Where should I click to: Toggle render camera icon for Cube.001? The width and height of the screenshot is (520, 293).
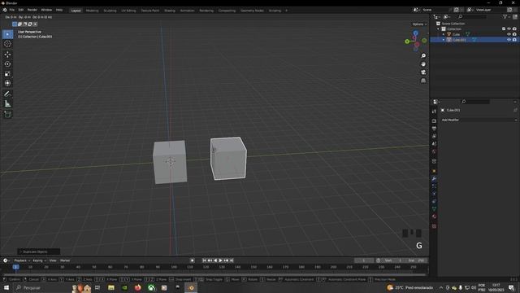point(514,40)
